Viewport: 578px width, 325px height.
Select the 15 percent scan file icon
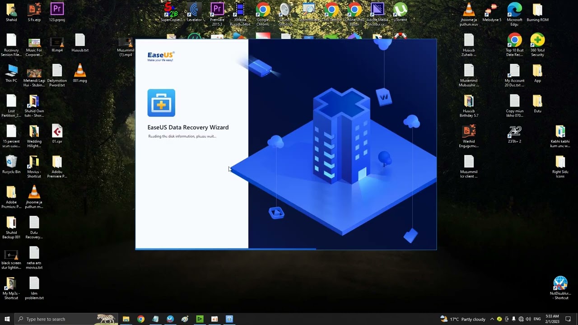pyautogui.click(x=11, y=136)
